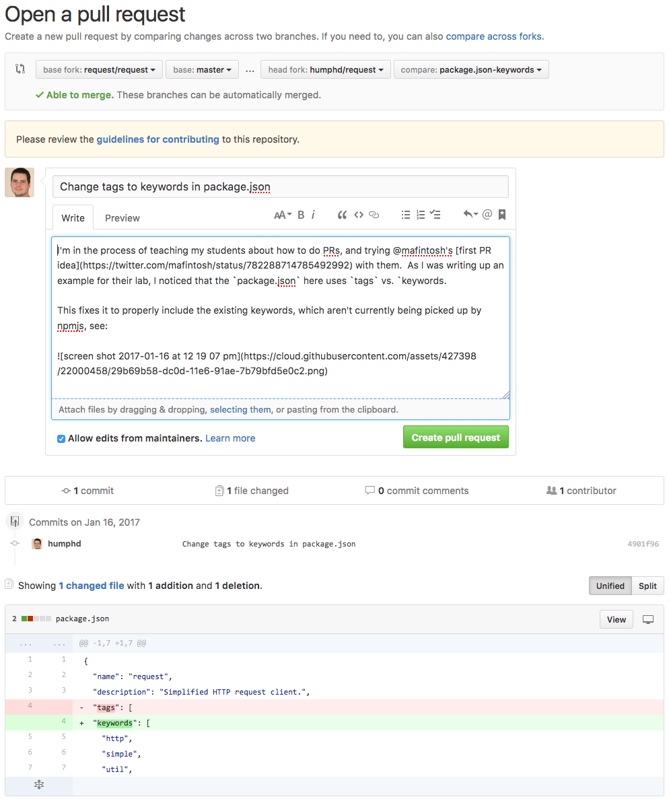Add a hyperlink using the link icon
Screen dimensions: 669x801
tap(374, 214)
